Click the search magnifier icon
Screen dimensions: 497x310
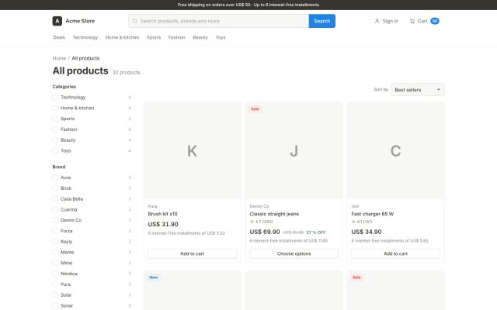(x=135, y=21)
